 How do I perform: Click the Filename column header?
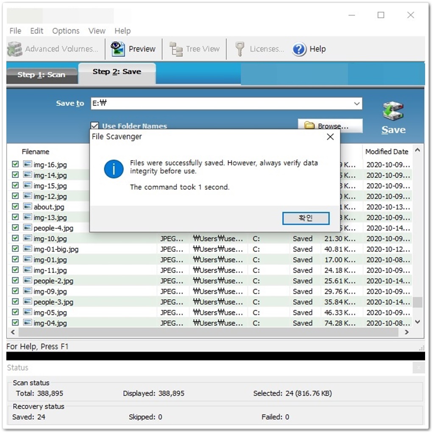pos(36,152)
